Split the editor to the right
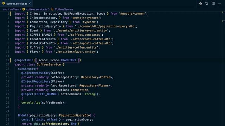This screenshot has width=225, height=126. (213, 3)
